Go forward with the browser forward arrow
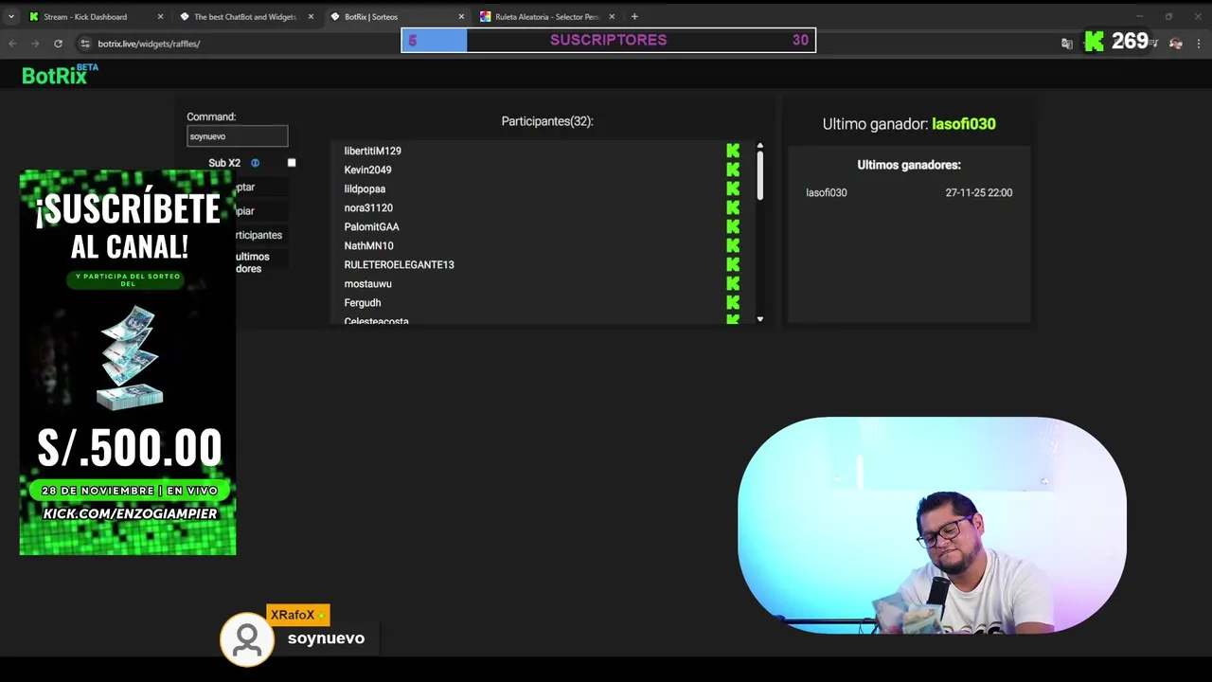The height and width of the screenshot is (682, 1212). [35, 44]
